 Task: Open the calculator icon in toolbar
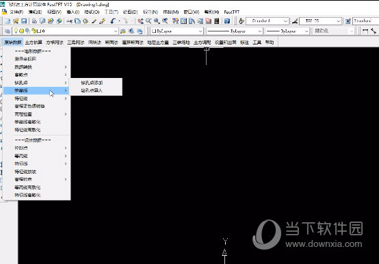tap(217, 21)
